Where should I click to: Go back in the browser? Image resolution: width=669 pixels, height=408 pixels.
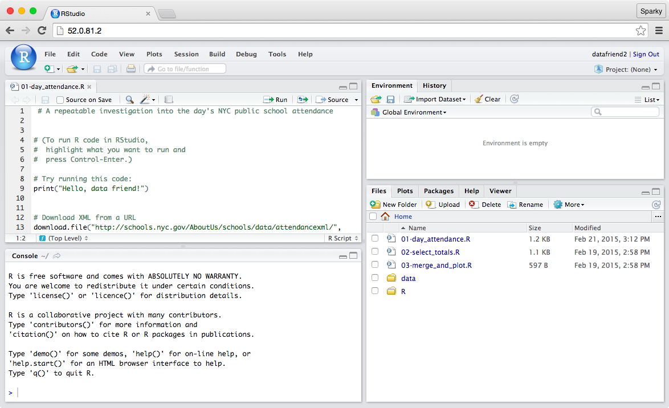10,30
